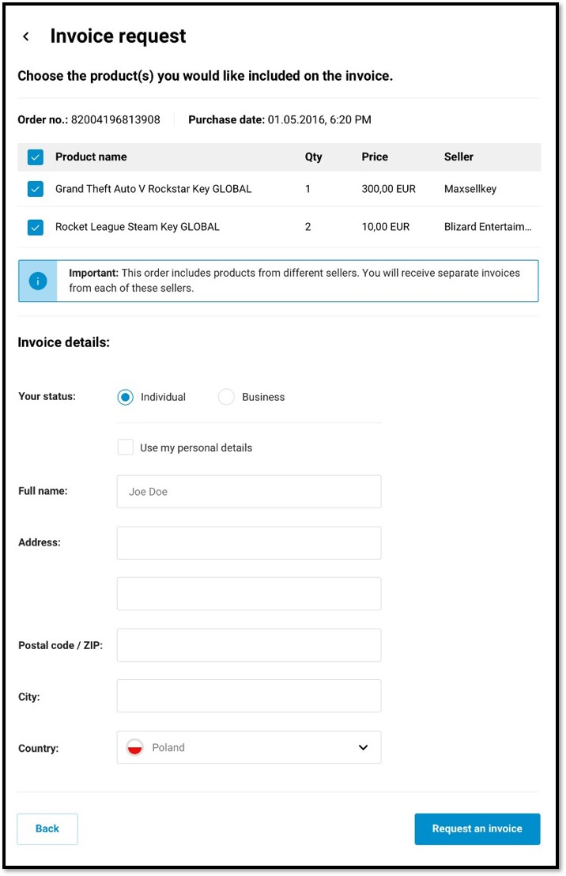Open the Country selector showing Poland
This screenshot has width=566, height=876.
coord(248,747)
